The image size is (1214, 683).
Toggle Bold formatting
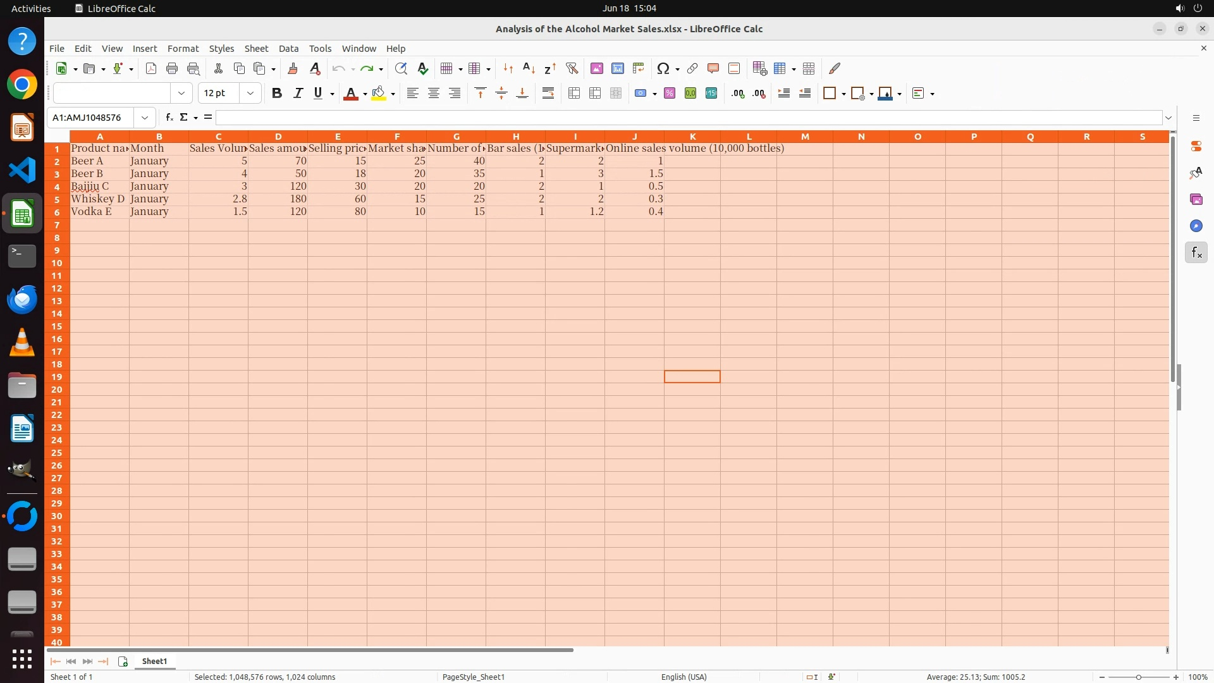pos(276,94)
